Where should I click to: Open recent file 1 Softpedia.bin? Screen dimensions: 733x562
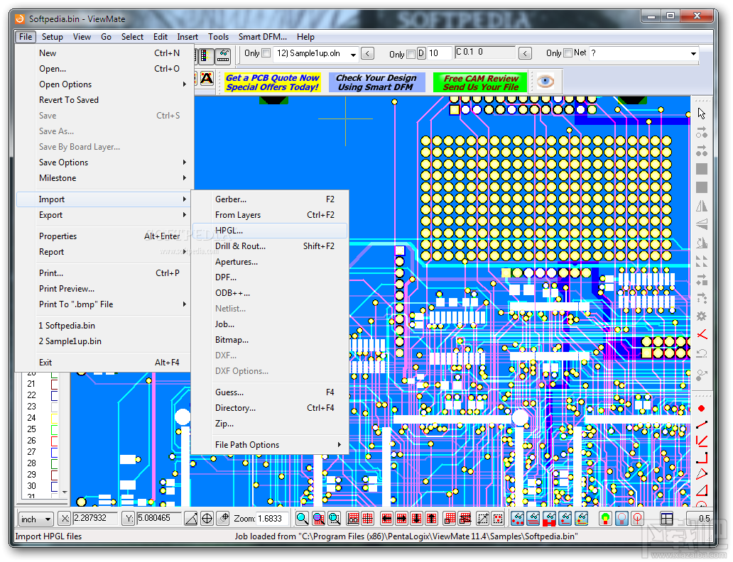click(104, 326)
